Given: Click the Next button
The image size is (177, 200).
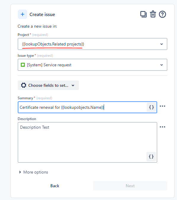Looking at the screenshot, I should (x=130, y=186).
